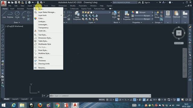Expand the Draw panel dropdown

17,22
